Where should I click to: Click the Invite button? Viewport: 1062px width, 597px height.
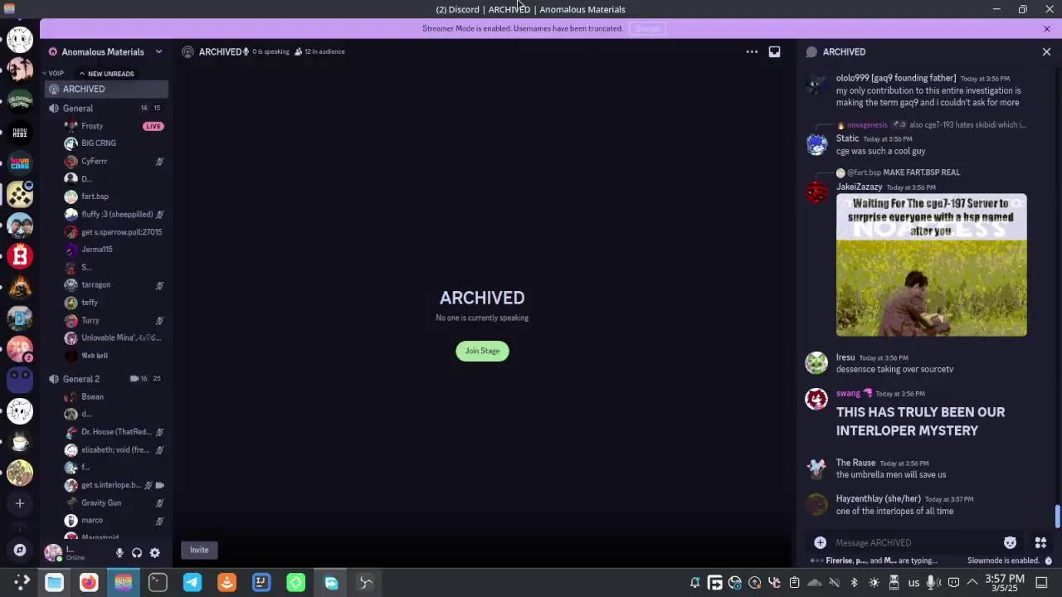(199, 550)
